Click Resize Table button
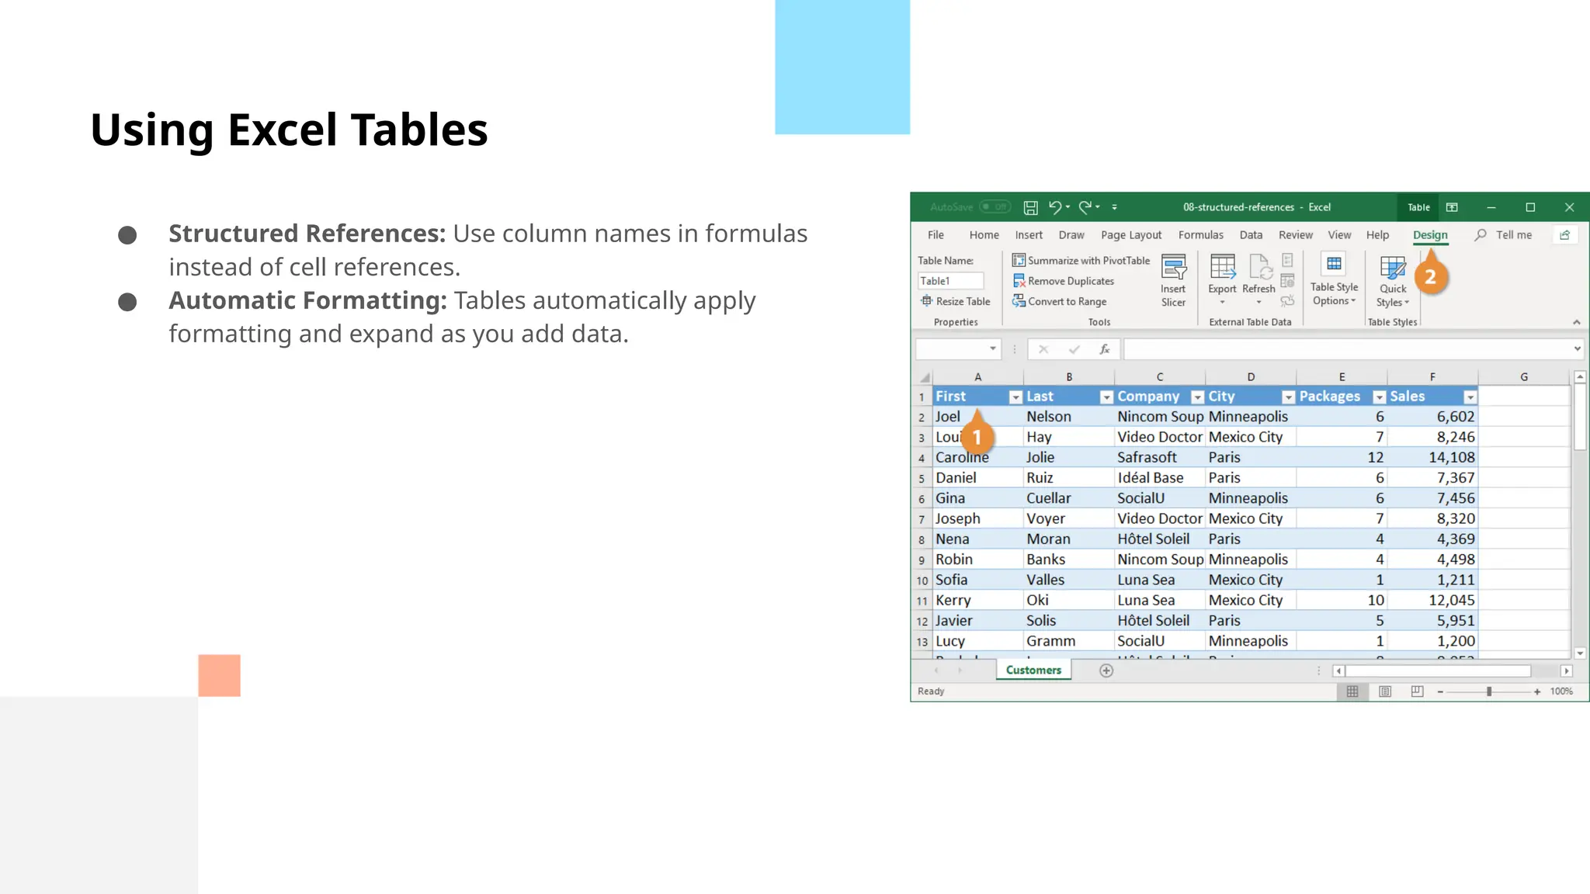1590x894 pixels. [x=956, y=301]
